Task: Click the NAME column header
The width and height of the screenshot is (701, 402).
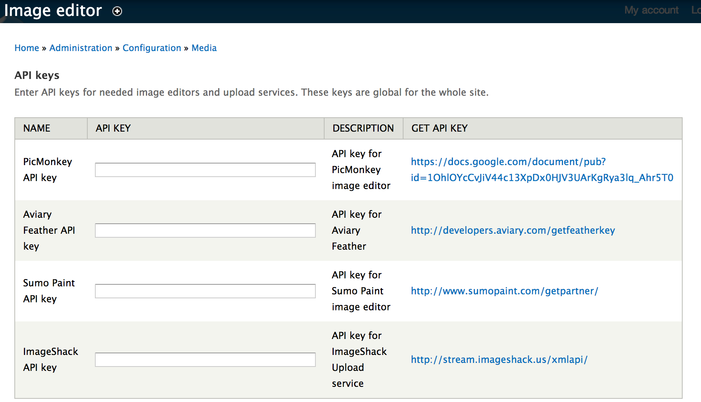Action: [36, 128]
